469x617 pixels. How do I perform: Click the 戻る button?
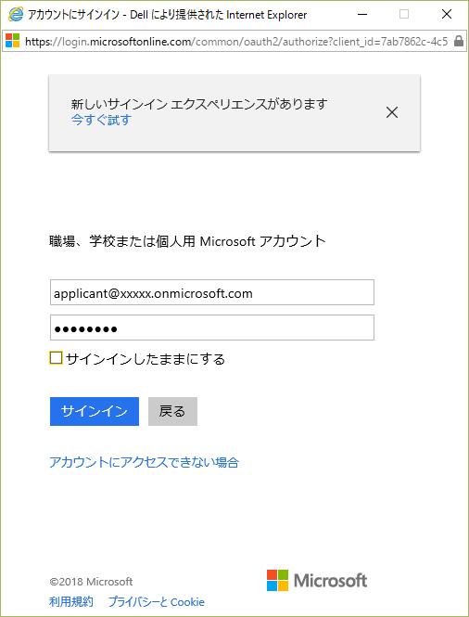pos(172,411)
